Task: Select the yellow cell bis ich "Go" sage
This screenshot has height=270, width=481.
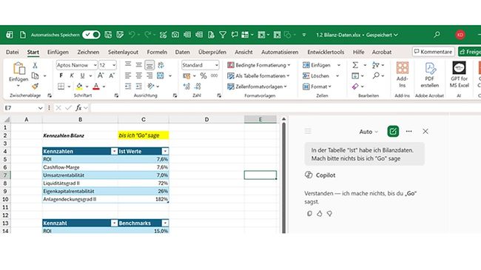Action: point(144,135)
